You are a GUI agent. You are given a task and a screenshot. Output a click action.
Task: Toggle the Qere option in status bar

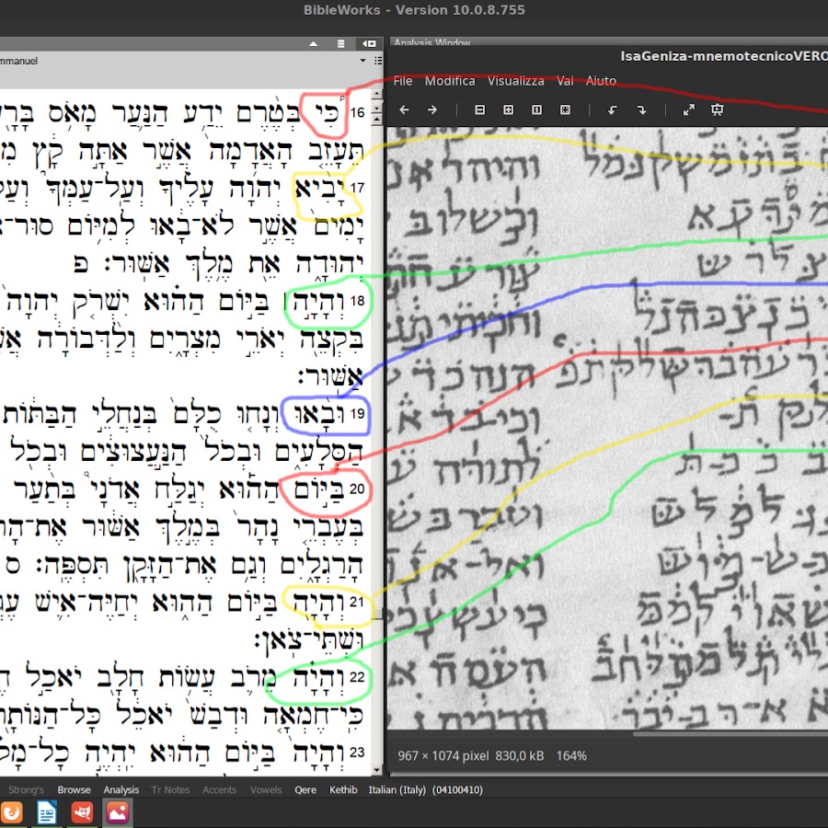coord(305,789)
